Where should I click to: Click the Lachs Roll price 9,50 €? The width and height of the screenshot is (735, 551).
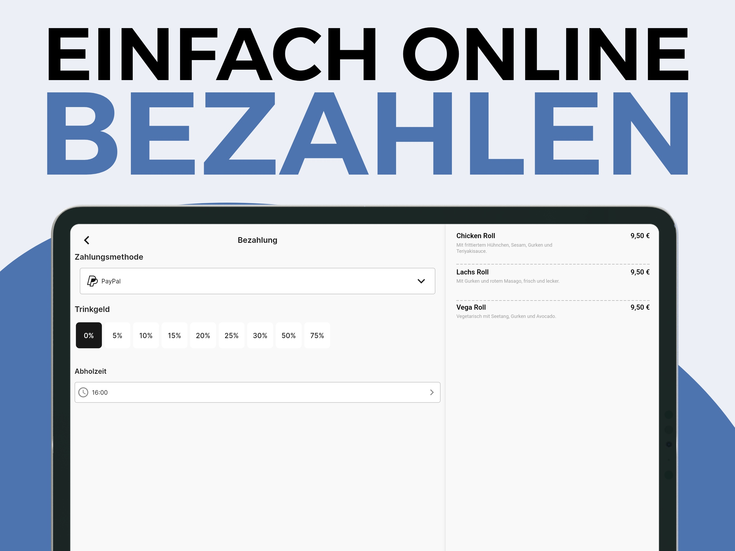640,272
